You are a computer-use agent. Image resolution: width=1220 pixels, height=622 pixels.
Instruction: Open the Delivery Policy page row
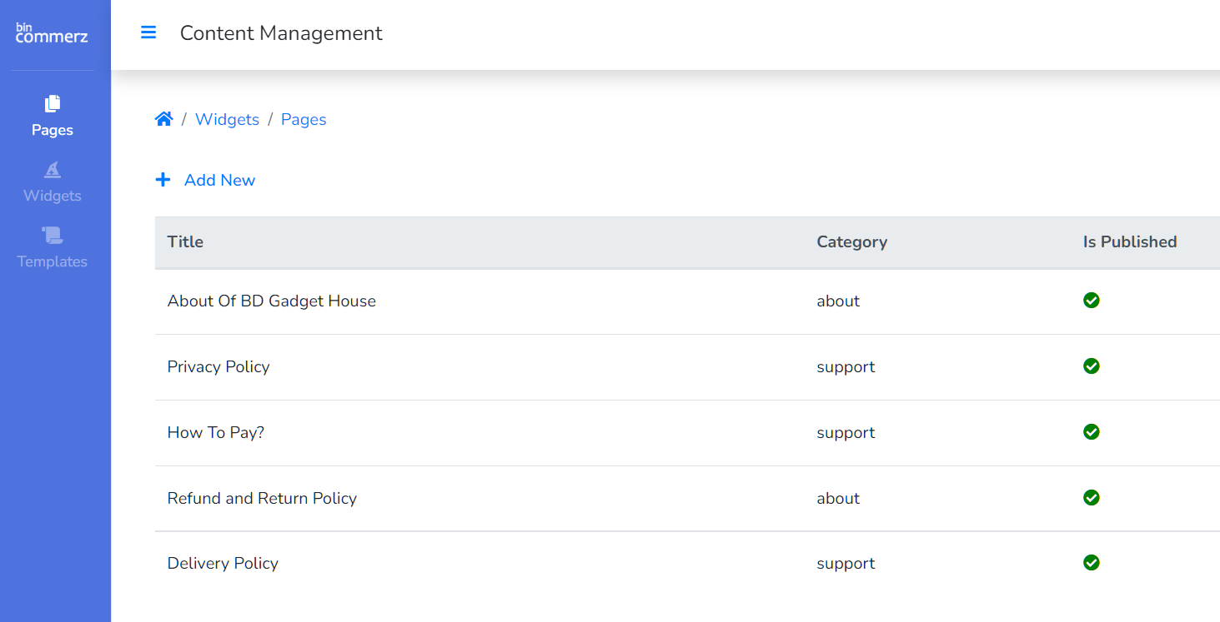click(x=223, y=563)
